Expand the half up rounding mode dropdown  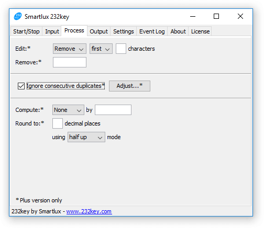86,137
